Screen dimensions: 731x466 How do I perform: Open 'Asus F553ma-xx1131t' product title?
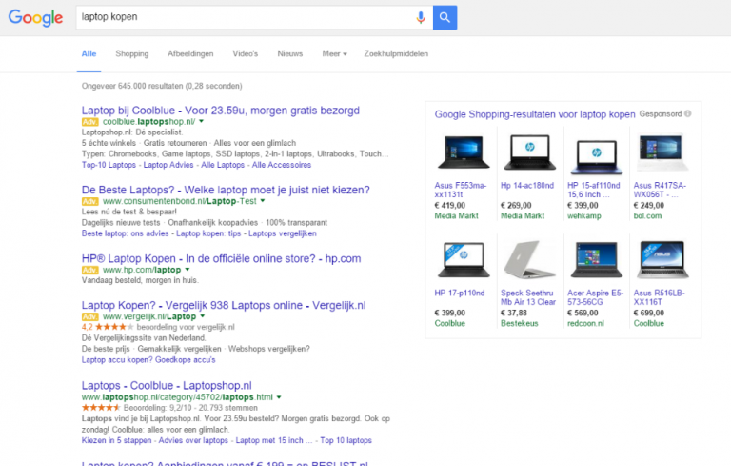460,190
